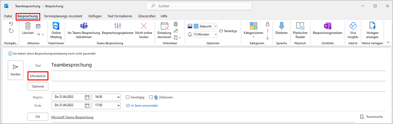
Task: Open the Einfügen ribbon tab
Action: (x=95, y=16)
